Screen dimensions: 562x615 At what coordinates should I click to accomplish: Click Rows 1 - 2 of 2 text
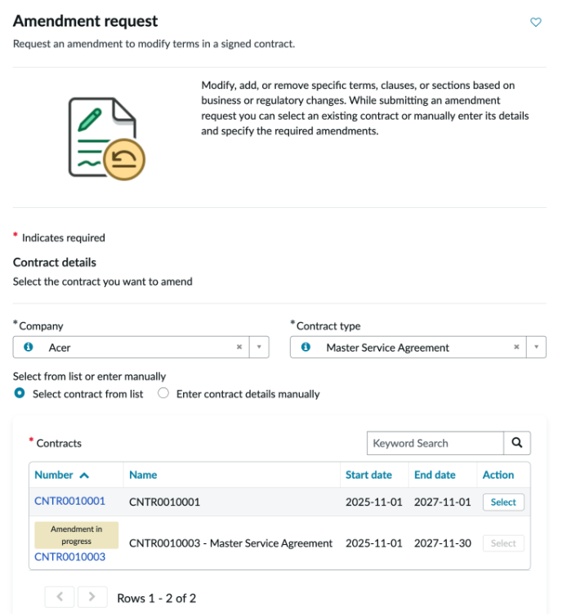(x=156, y=598)
